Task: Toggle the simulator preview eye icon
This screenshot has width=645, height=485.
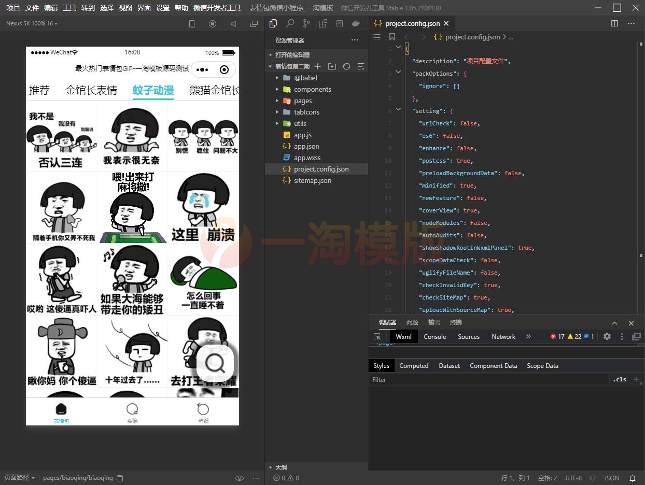Action: tap(240, 478)
